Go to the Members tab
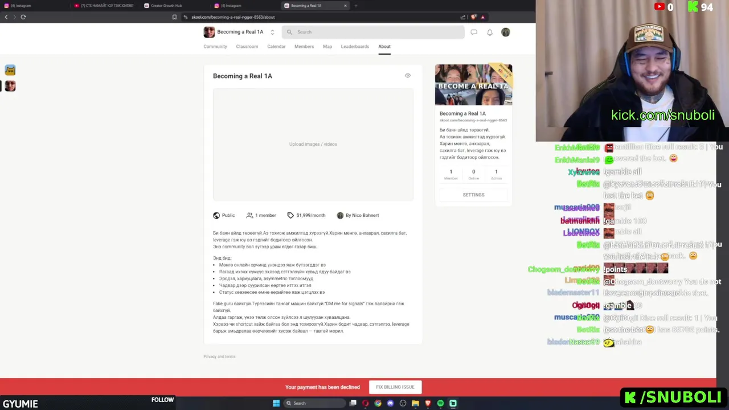729x410 pixels. (304, 47)
